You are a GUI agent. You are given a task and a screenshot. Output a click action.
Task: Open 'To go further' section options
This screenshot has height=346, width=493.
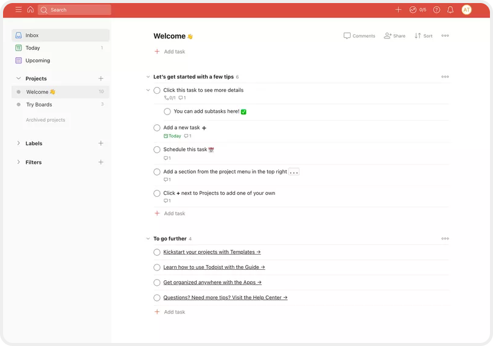pos(445,238)
